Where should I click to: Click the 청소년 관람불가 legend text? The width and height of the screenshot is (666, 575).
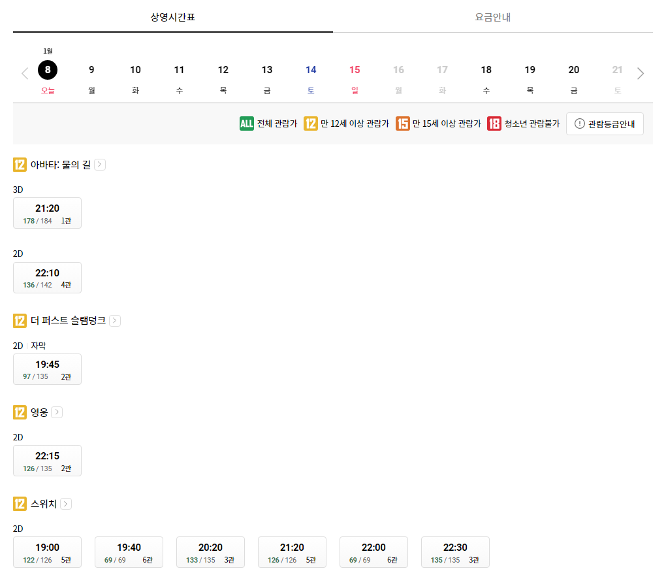click(531, 123)
